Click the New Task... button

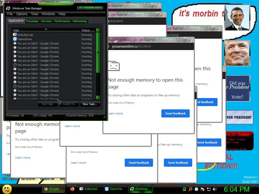(90, 104)
